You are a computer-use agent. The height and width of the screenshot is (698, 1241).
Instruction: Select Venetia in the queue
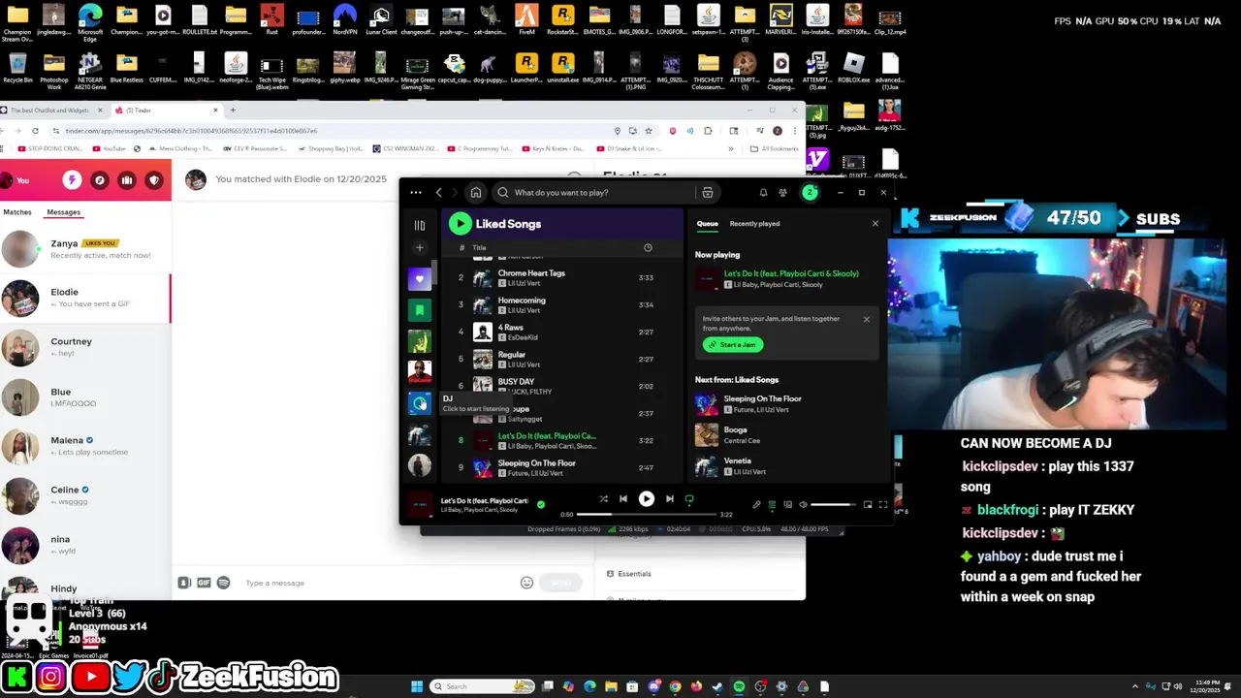tap(785, 465)
